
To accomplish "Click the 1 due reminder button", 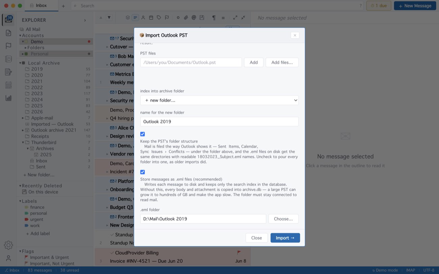I will [379, 6].
